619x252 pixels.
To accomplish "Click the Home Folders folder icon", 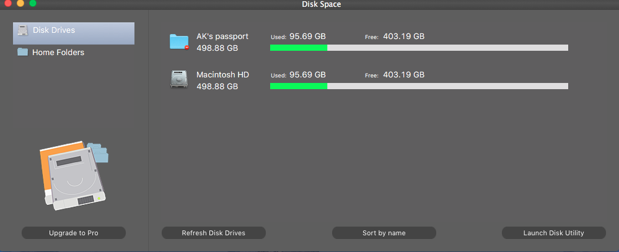I will tap(22, 53).
